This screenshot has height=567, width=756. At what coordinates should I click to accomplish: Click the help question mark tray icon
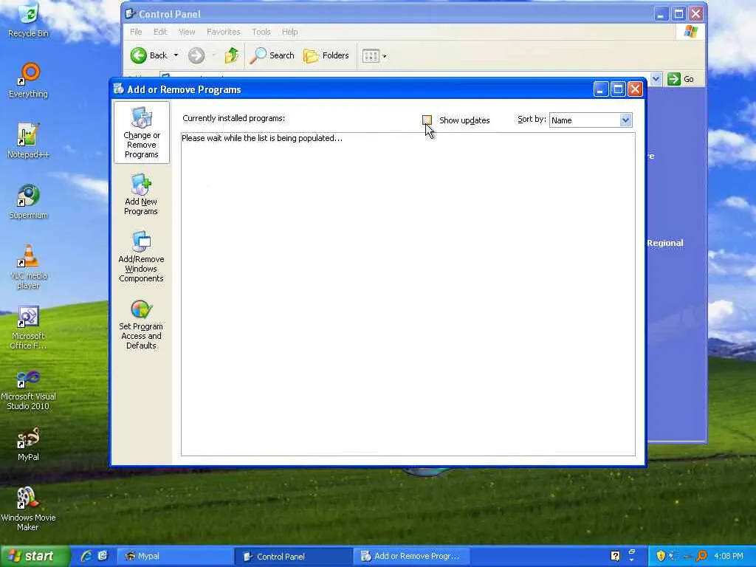point(615,556)
